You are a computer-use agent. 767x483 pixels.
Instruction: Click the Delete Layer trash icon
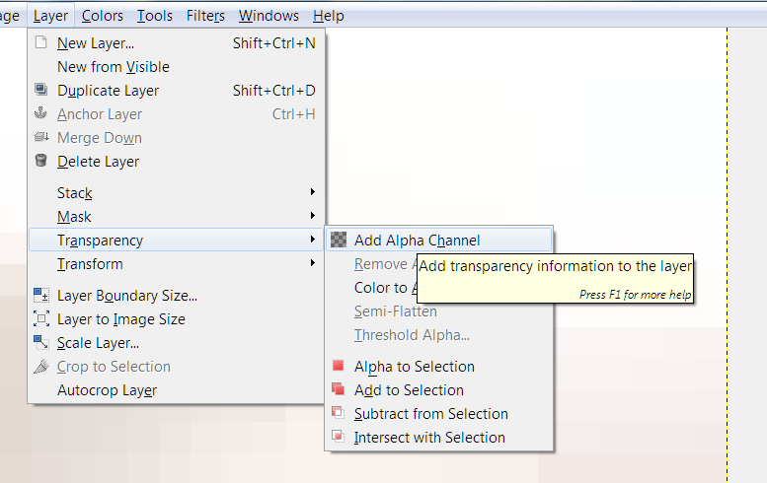click(40, 162)
